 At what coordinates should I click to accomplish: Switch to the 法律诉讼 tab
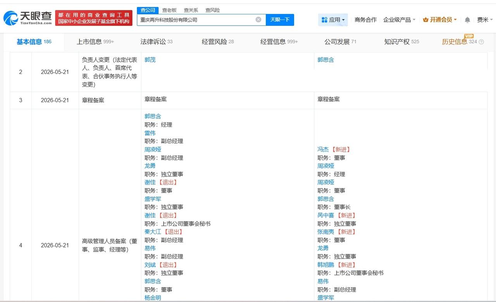point(157,42)
